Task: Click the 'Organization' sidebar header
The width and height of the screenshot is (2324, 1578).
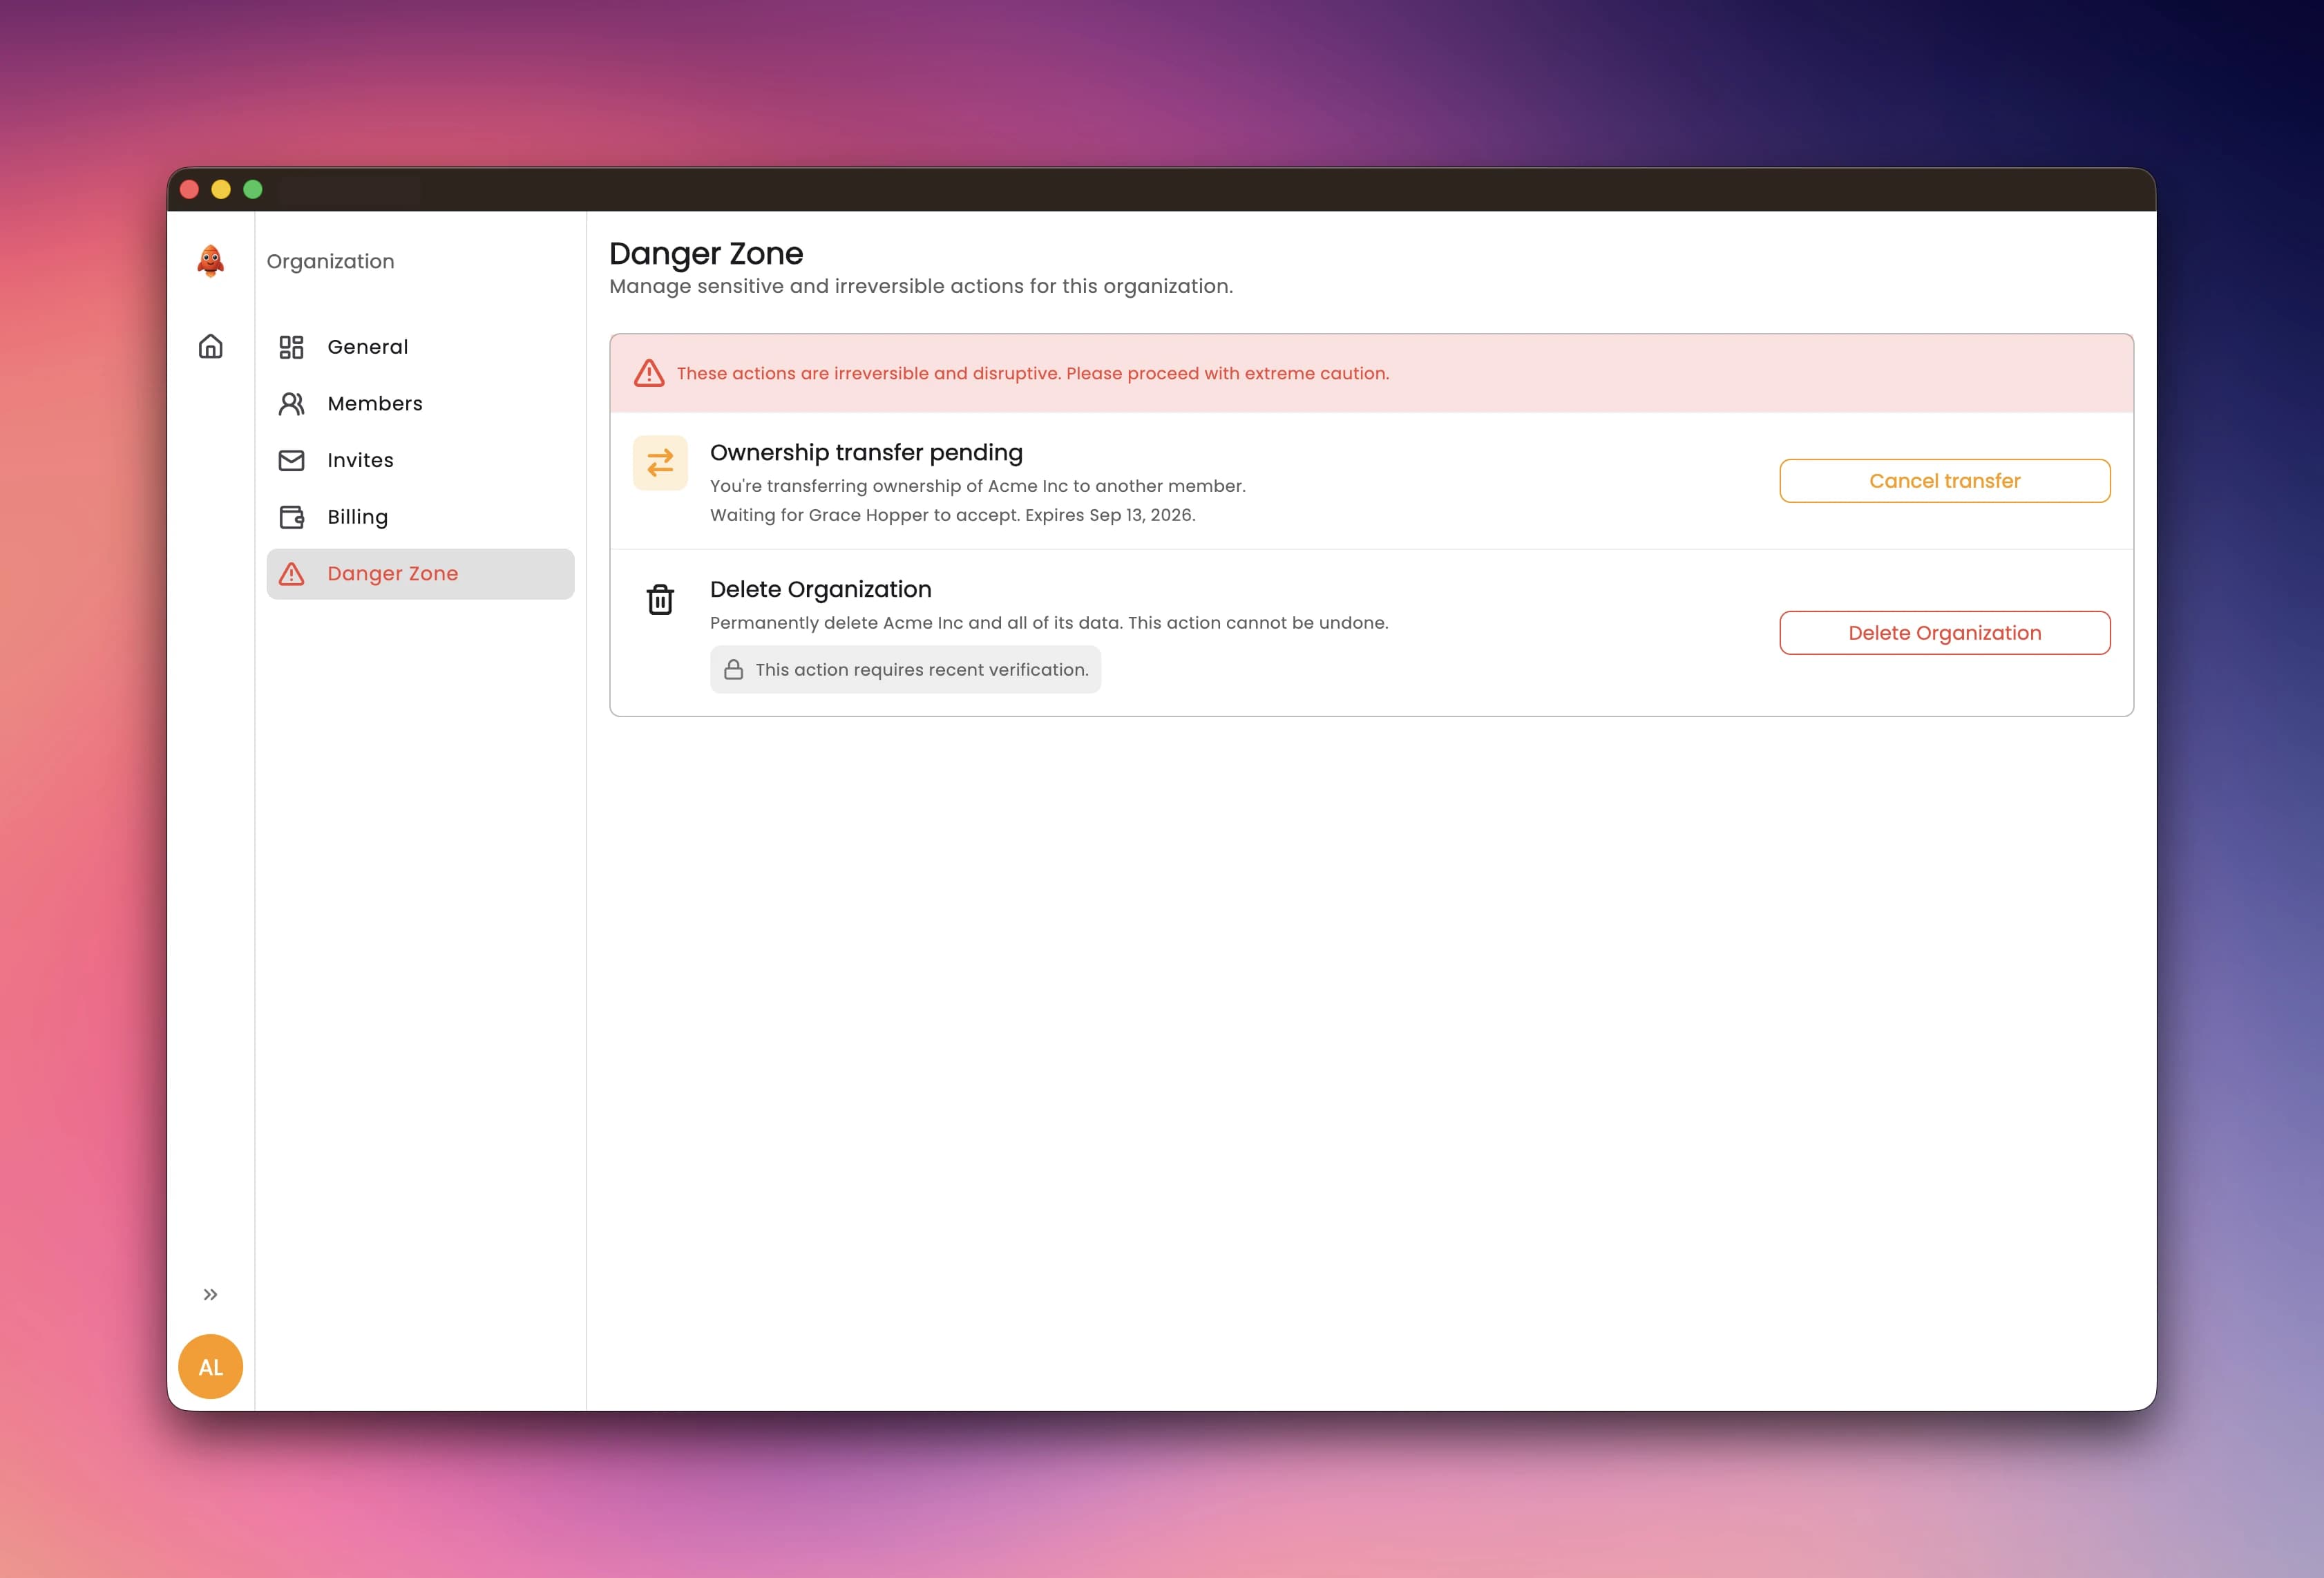Action: coord(330,262)
